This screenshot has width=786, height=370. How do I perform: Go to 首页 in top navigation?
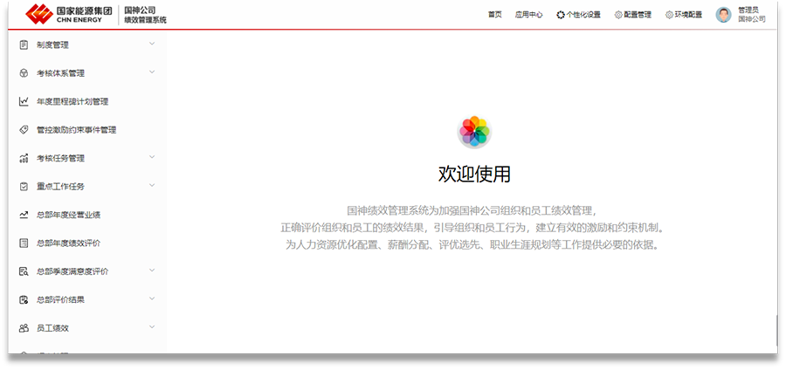point(495,15)
